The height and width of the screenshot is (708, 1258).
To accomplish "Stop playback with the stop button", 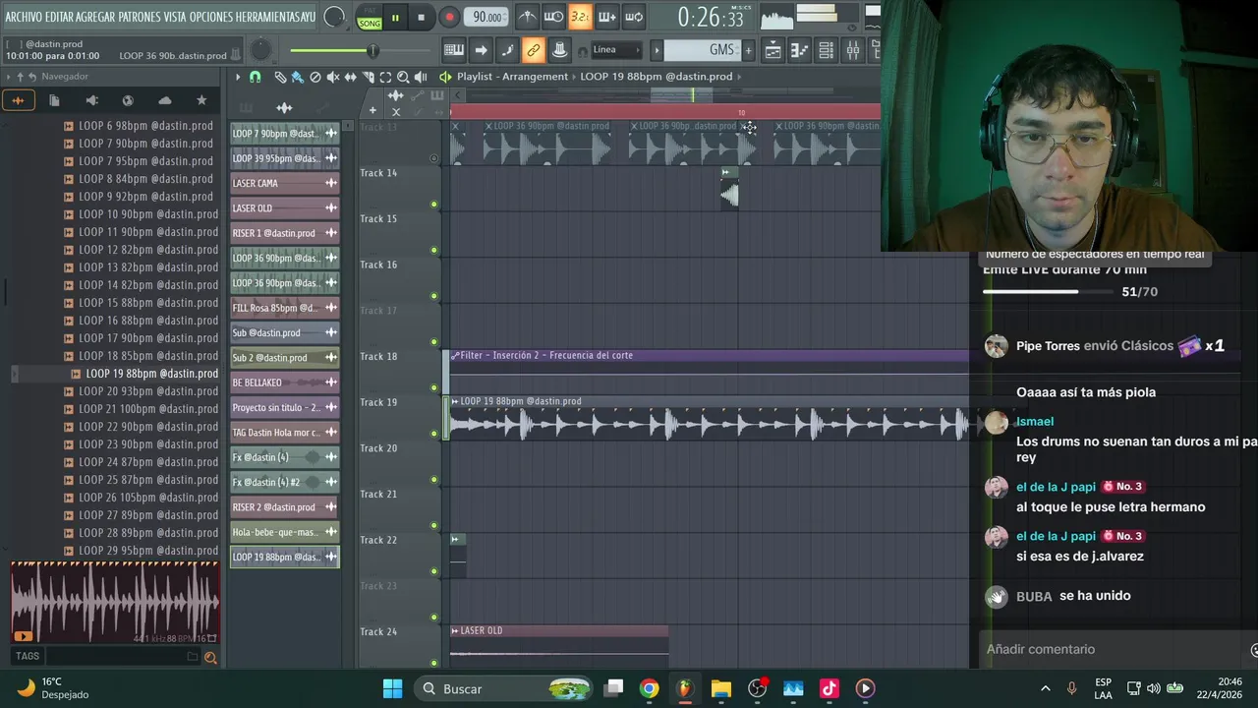I will pos(421,18).
